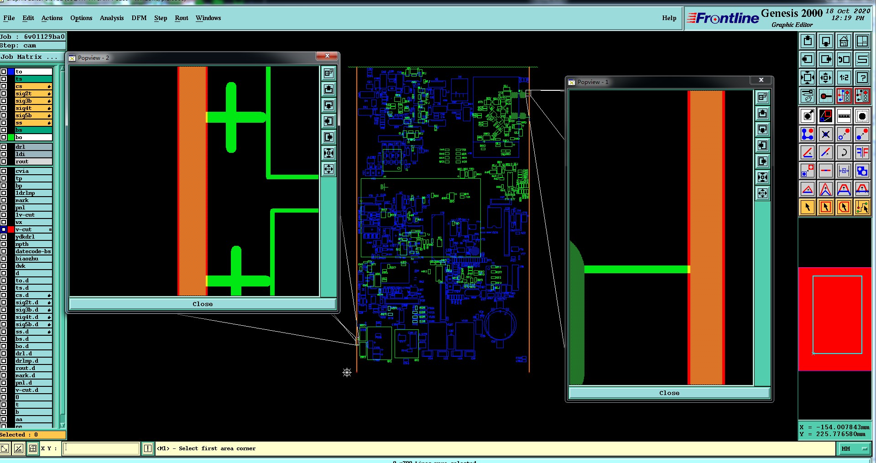Select the plain arrow select tool
876x463 pixels.
(x=808, y=207)
